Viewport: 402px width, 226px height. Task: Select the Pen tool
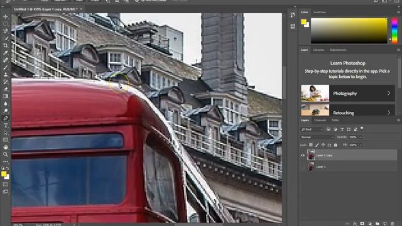6,118
